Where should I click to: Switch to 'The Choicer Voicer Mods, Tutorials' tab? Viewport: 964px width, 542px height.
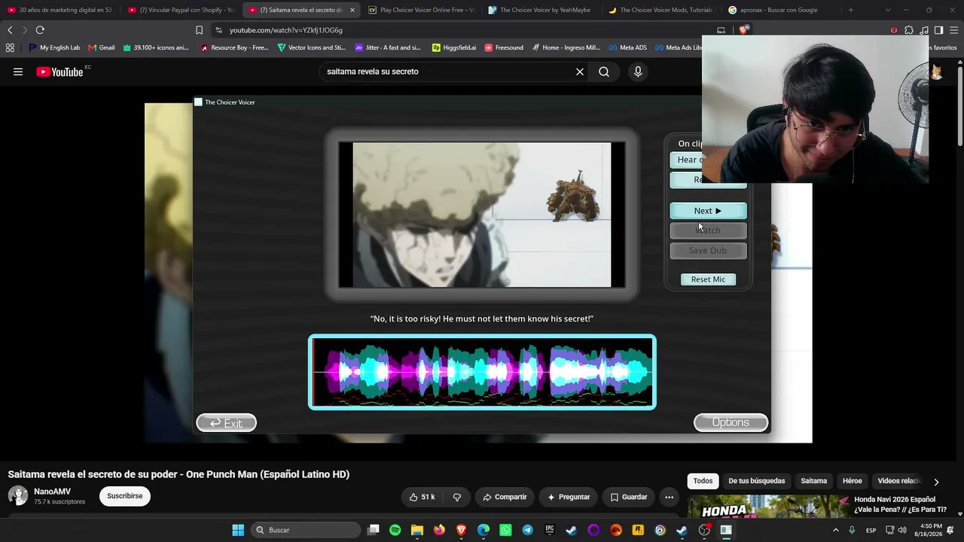663,10
